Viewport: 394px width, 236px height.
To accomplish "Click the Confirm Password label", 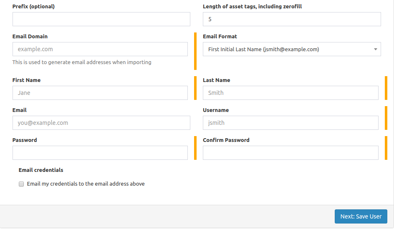I will [x=226, y=140].
